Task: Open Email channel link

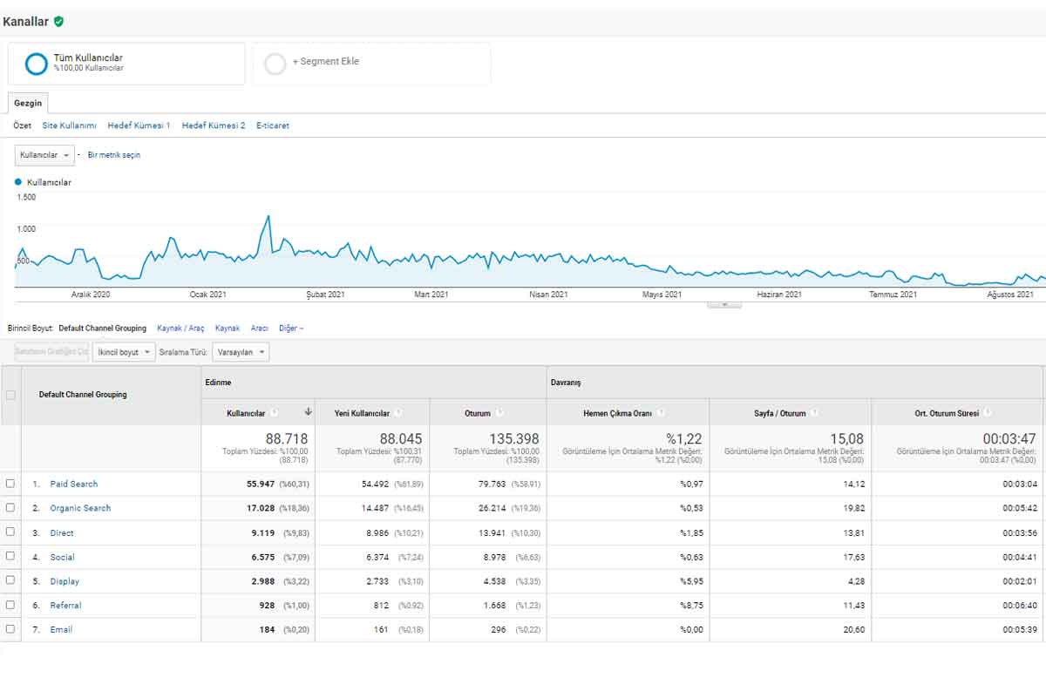Action: pyautogui.click(x=61, y=629)
